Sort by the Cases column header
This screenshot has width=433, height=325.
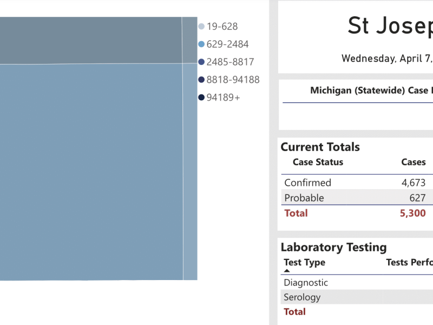point(413,162)
